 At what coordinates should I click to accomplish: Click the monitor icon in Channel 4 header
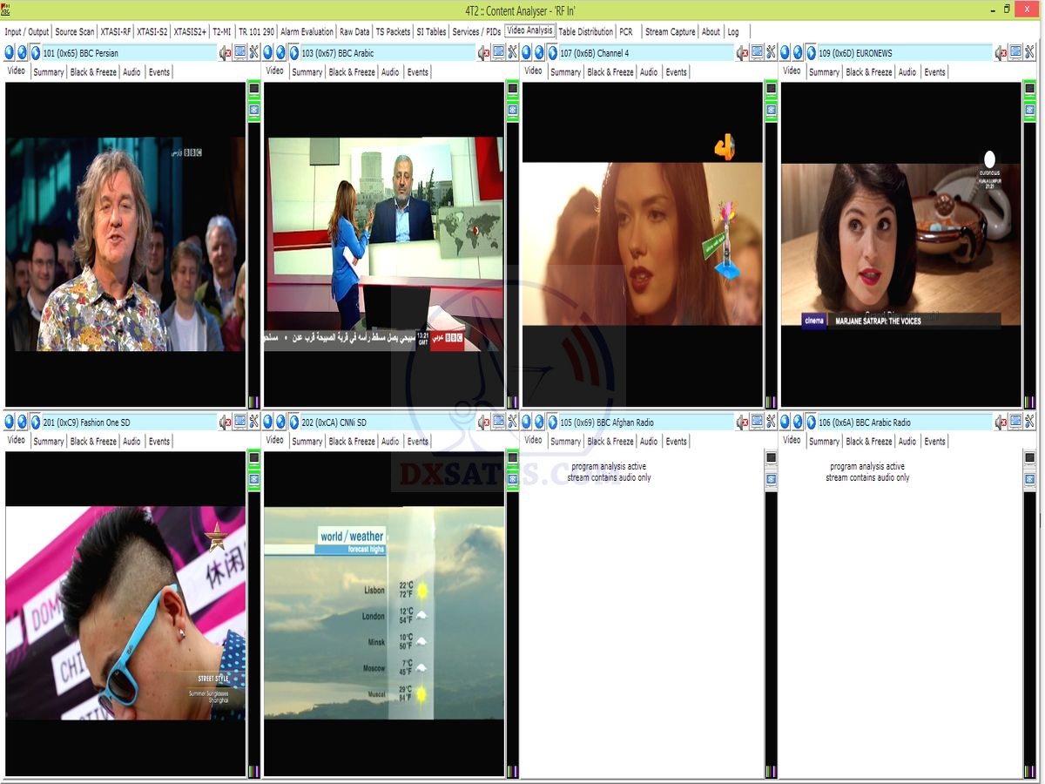pyautogui.click(x=757, y=53)
